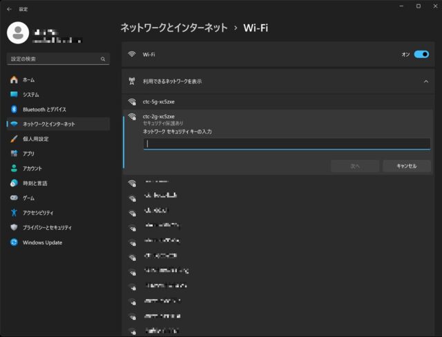Open 時刻と言語 settings
The image size is (442, 337).
pyautogui.click(x=58, y=183)
